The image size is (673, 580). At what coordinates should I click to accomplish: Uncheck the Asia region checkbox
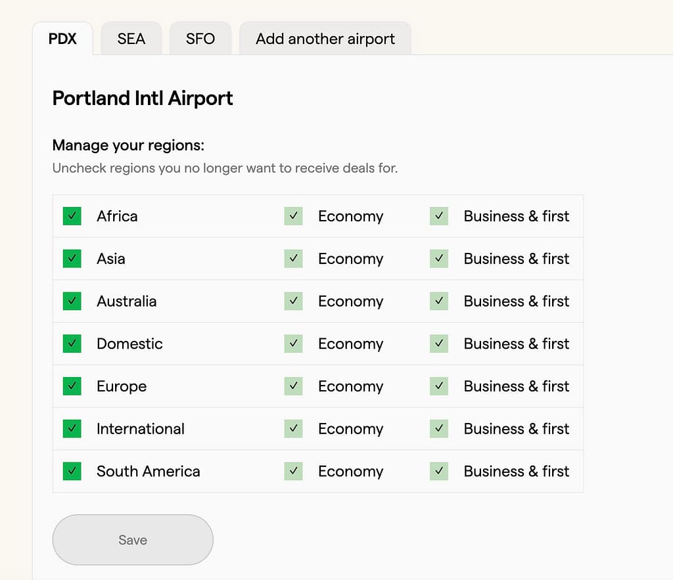tap(72, 258)
